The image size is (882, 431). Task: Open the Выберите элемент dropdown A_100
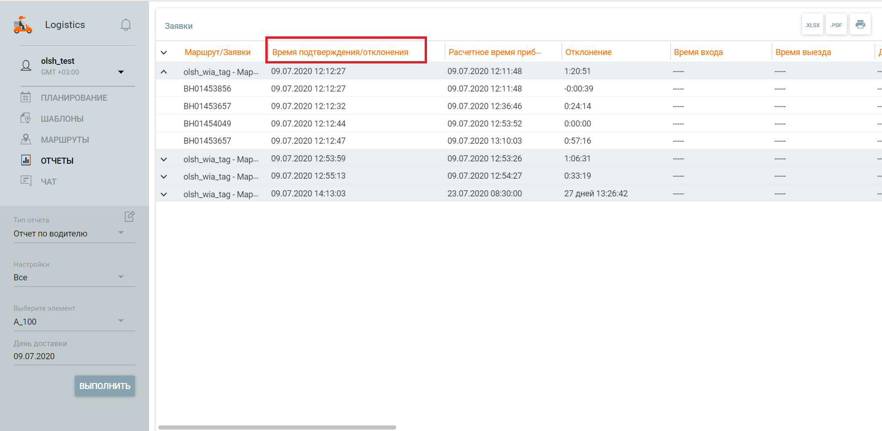pyautogui.click(x=69, y=321)
